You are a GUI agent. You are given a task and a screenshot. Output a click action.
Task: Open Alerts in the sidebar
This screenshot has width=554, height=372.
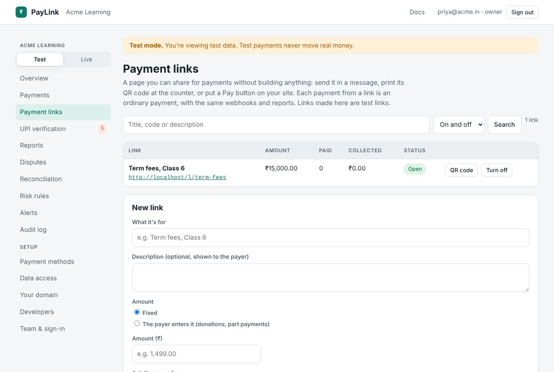pyautogui.click(x=63, y=213)
